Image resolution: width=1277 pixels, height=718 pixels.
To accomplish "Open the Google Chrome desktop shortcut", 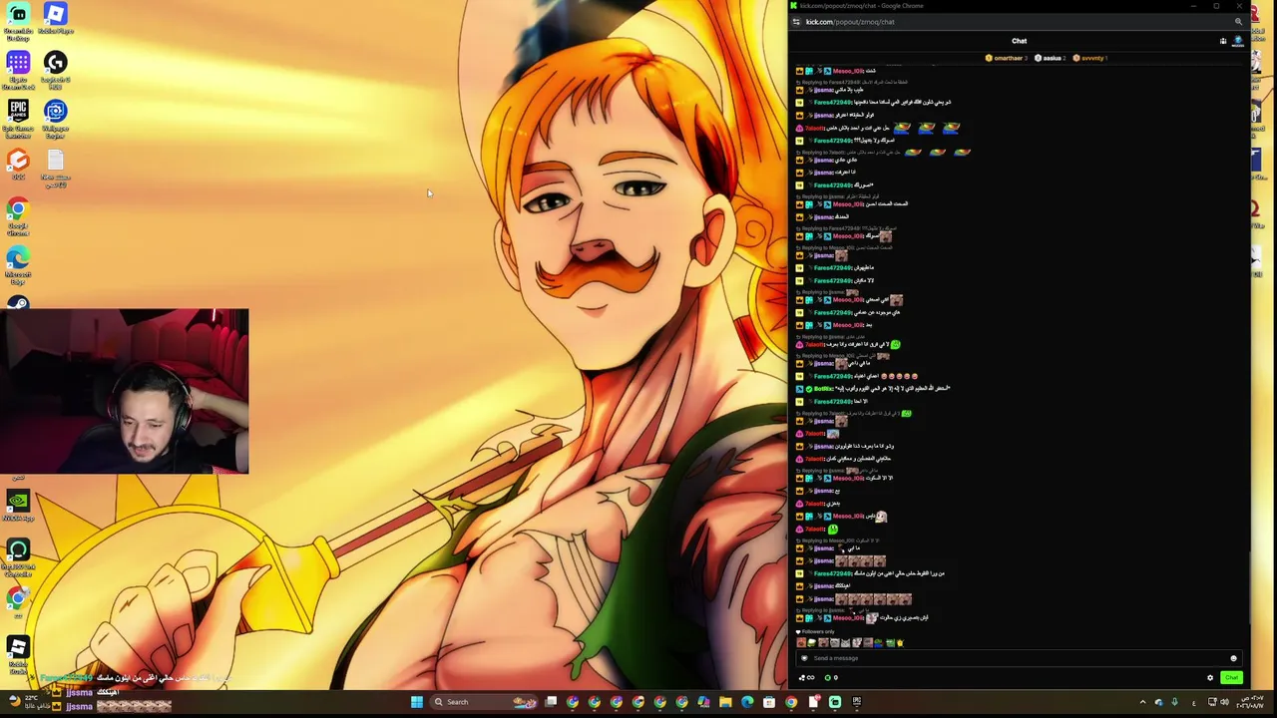I will 18,217.
